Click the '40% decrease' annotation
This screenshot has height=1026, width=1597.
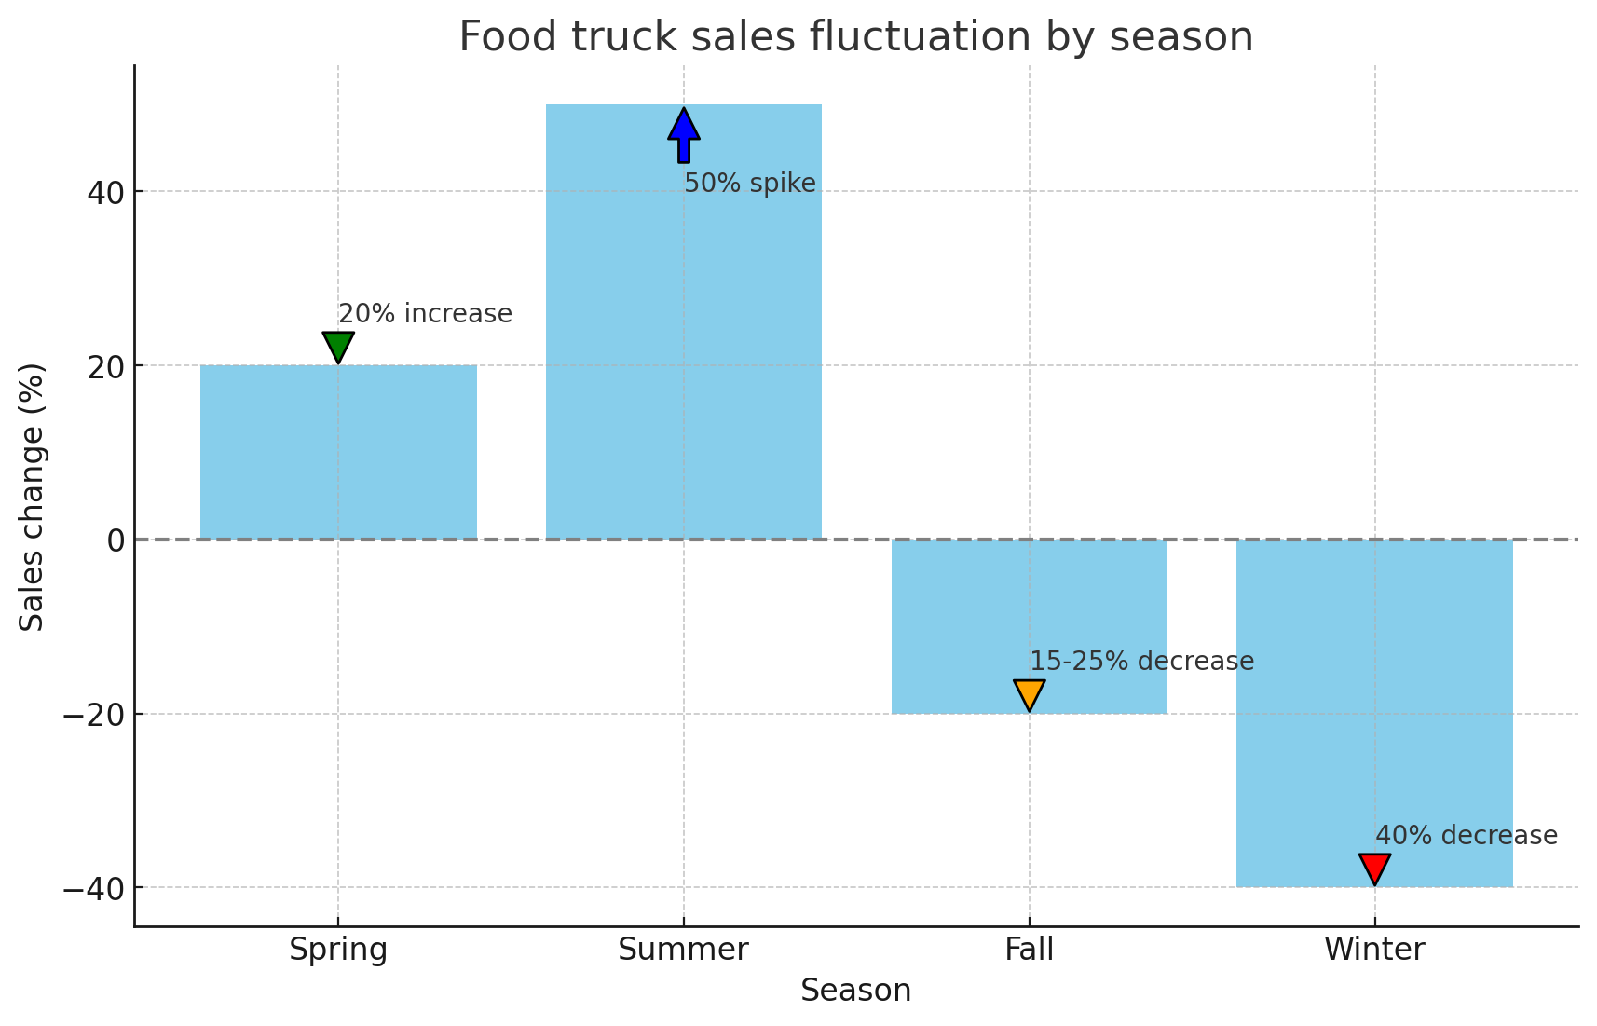pos(1467,836)
